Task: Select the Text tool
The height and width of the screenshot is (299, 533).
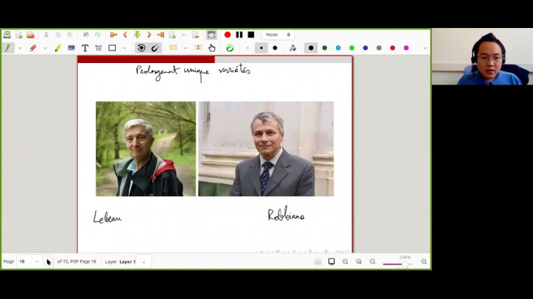Action: coord(85,48)
